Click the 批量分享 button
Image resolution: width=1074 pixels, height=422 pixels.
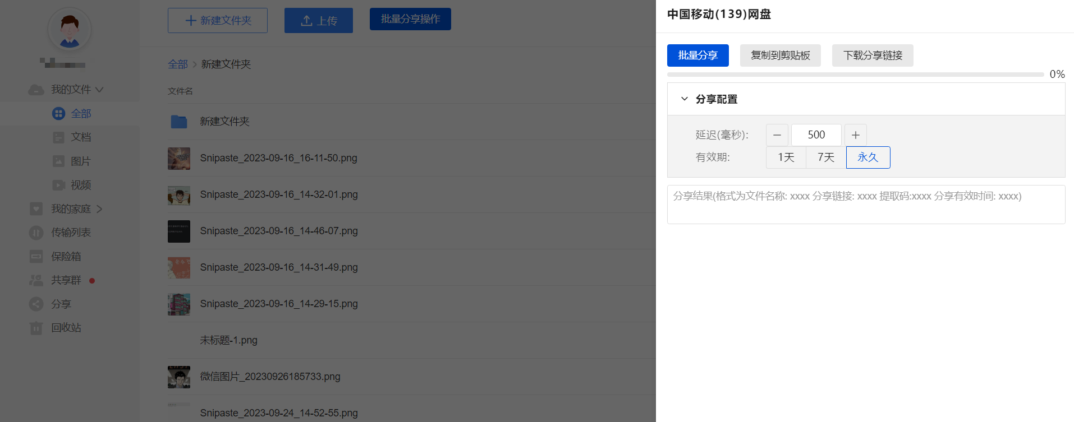click(697, 55)
